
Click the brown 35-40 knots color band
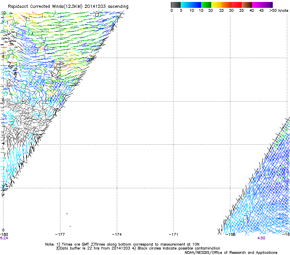click(x=247, y=5)
